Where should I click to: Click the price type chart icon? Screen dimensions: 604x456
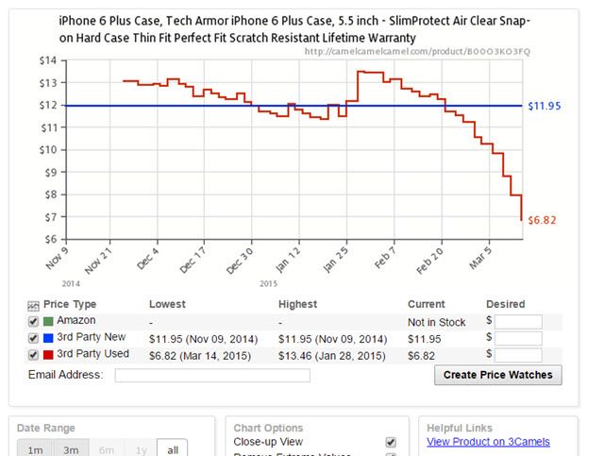34,305
